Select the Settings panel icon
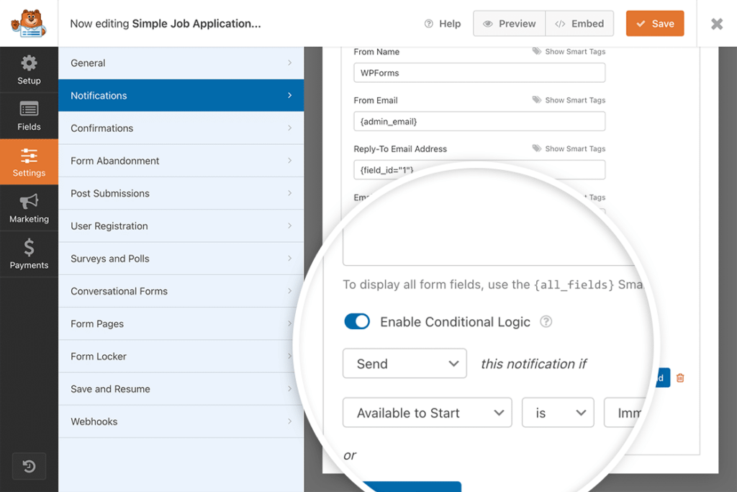Screen dimensions: 737x492 click(x=29, y=157)
